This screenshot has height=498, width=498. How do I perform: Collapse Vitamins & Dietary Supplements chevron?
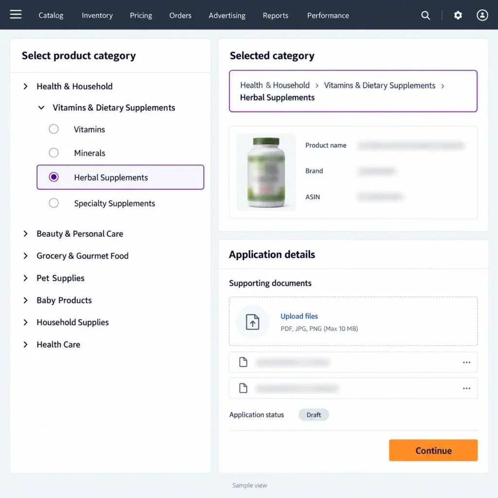point(41,107)
